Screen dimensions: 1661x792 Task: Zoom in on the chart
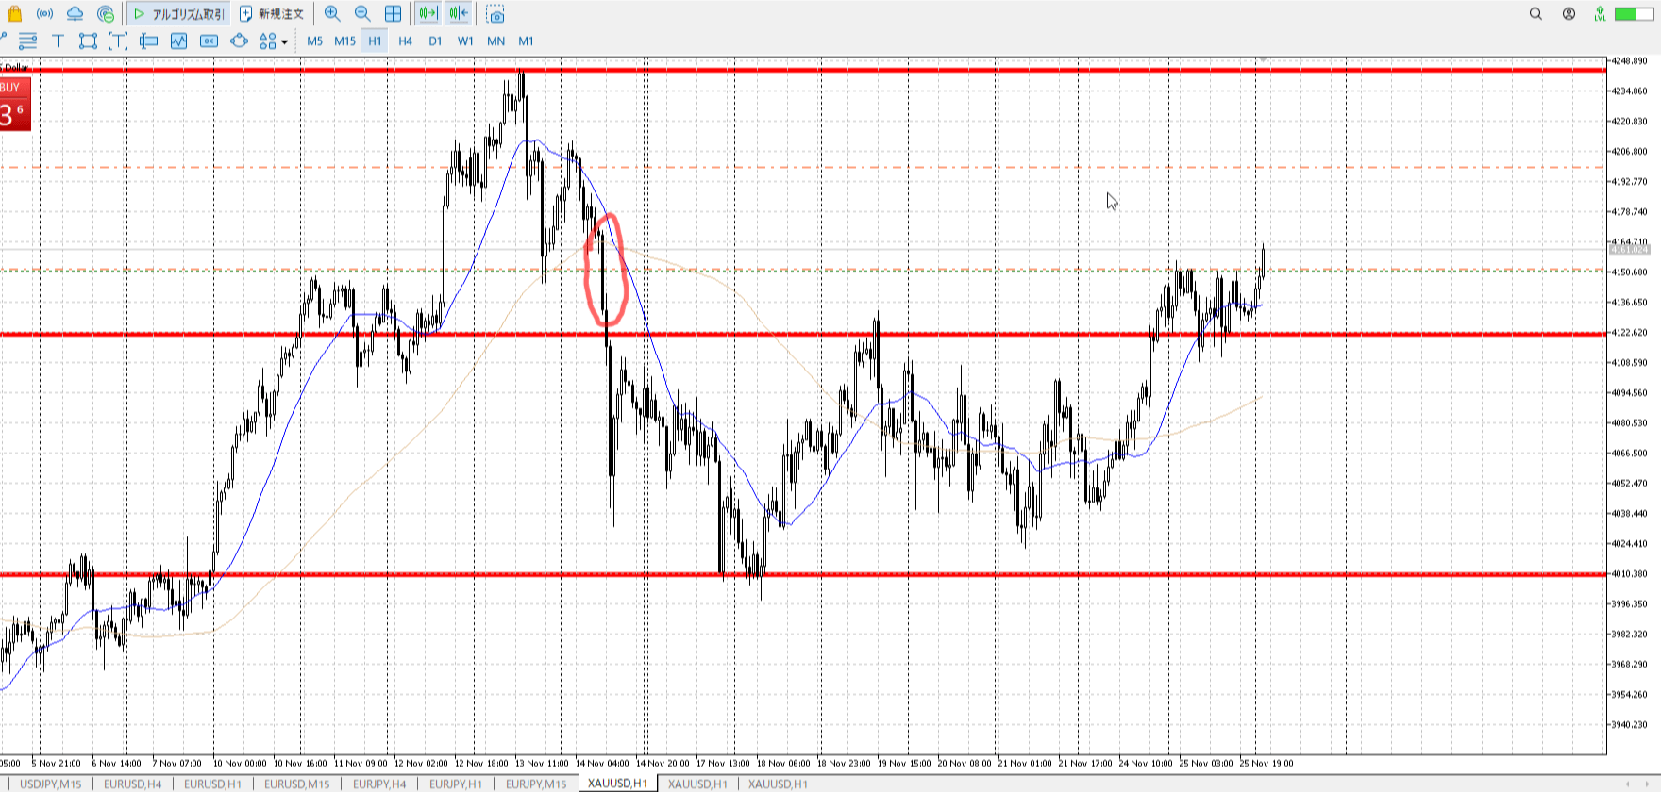[x=332, y=14]
